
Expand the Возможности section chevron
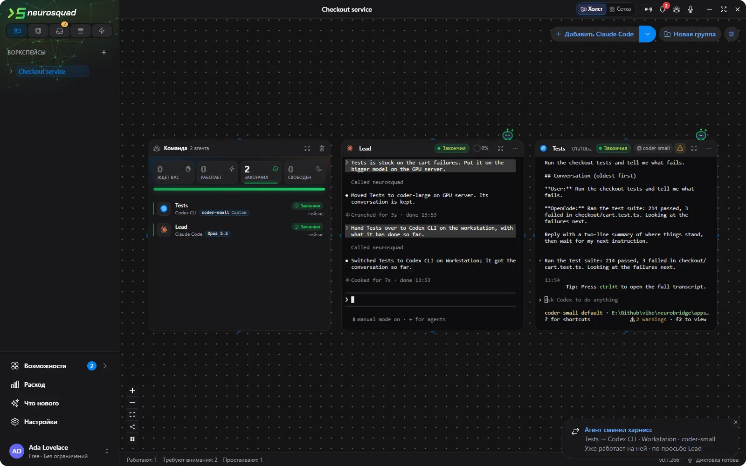(x=105, y=366)
